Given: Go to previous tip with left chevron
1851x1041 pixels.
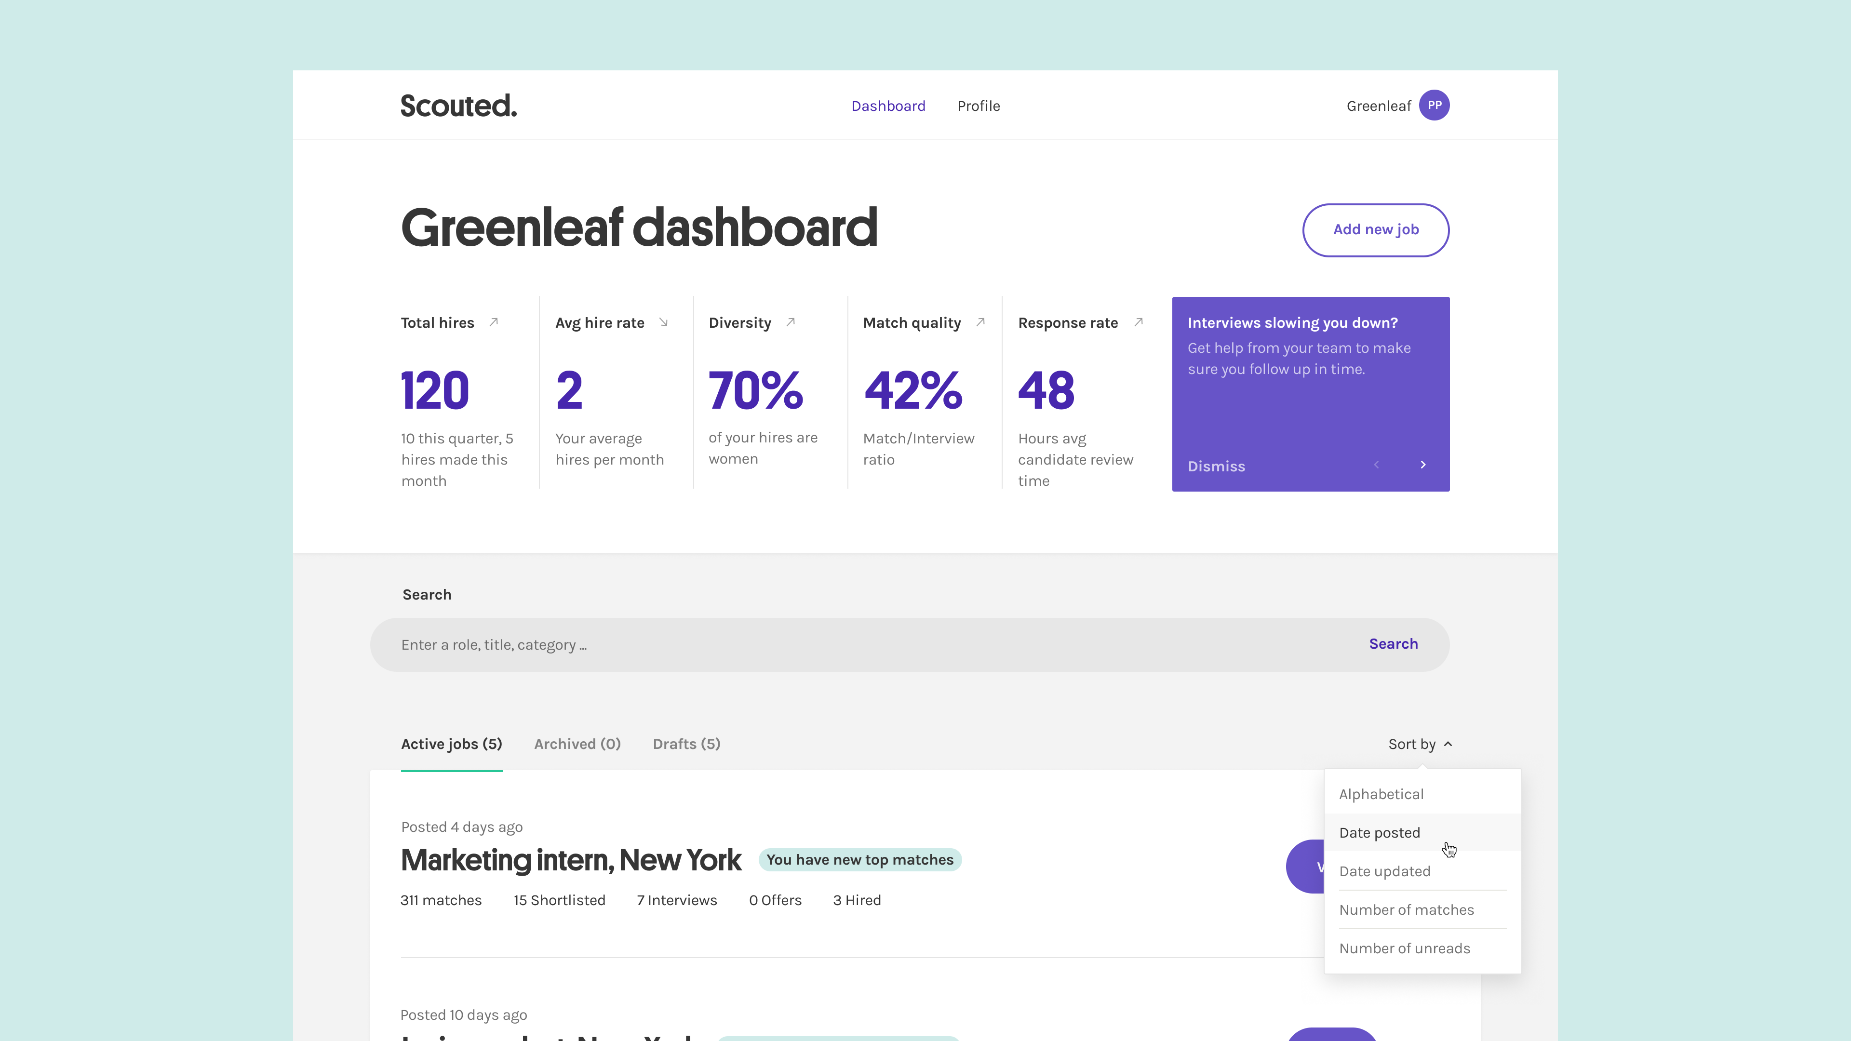Looking at the screenshot, I should (x=1376, y=465).
